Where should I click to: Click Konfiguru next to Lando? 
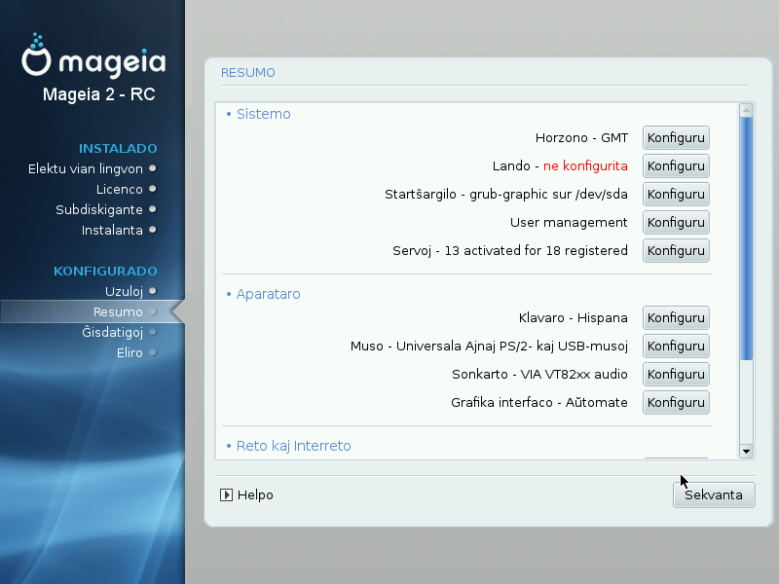676,165
